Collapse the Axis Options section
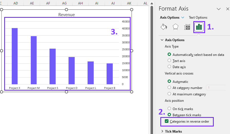This screenshot has height=134, width=230. coord(162,40)
